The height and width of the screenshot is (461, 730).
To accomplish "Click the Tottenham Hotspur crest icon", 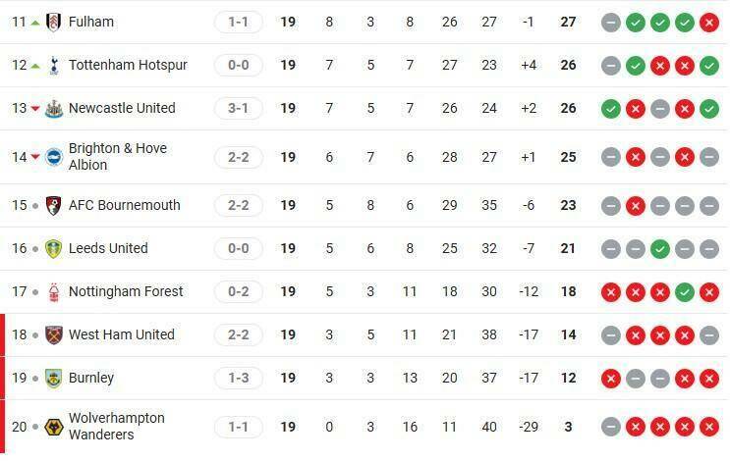I will [x=53, y=65].
